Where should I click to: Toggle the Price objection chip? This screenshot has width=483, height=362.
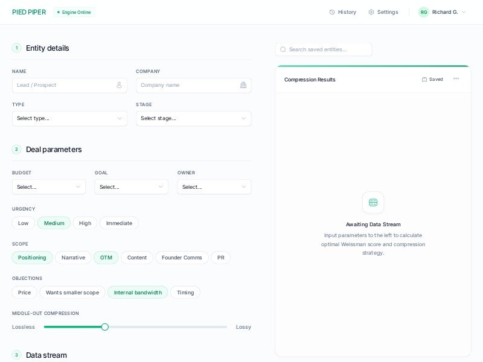tap(24, 293)
